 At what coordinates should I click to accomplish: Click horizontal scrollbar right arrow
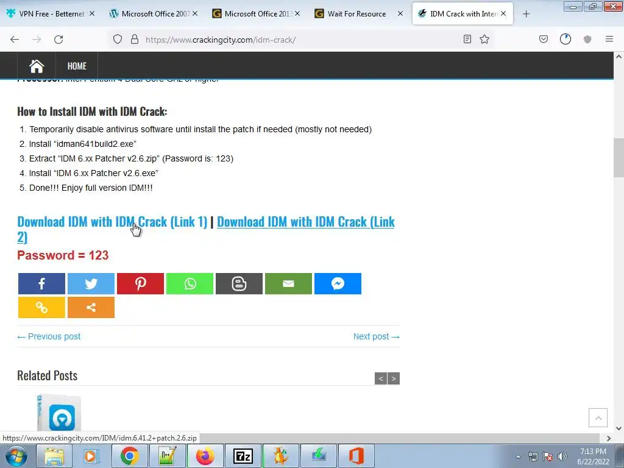609,438
